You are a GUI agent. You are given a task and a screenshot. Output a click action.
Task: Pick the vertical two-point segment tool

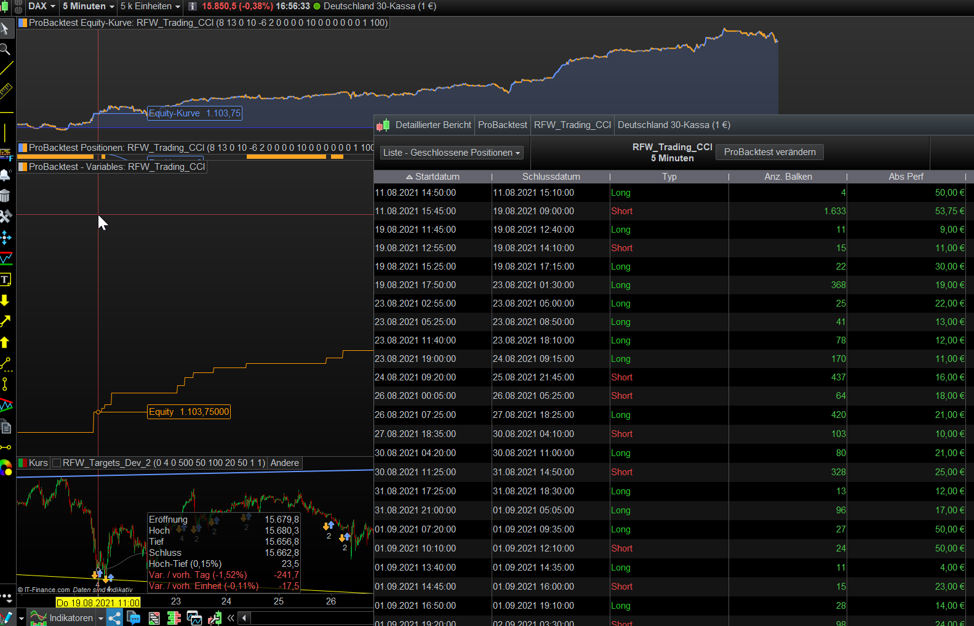pyautogui.click(x=6, y=384)
